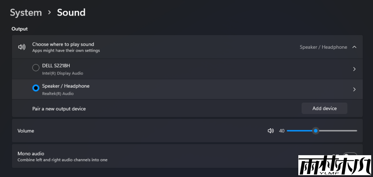
Task: Click the Volume slider thumb
Action: tap(315, 131)
